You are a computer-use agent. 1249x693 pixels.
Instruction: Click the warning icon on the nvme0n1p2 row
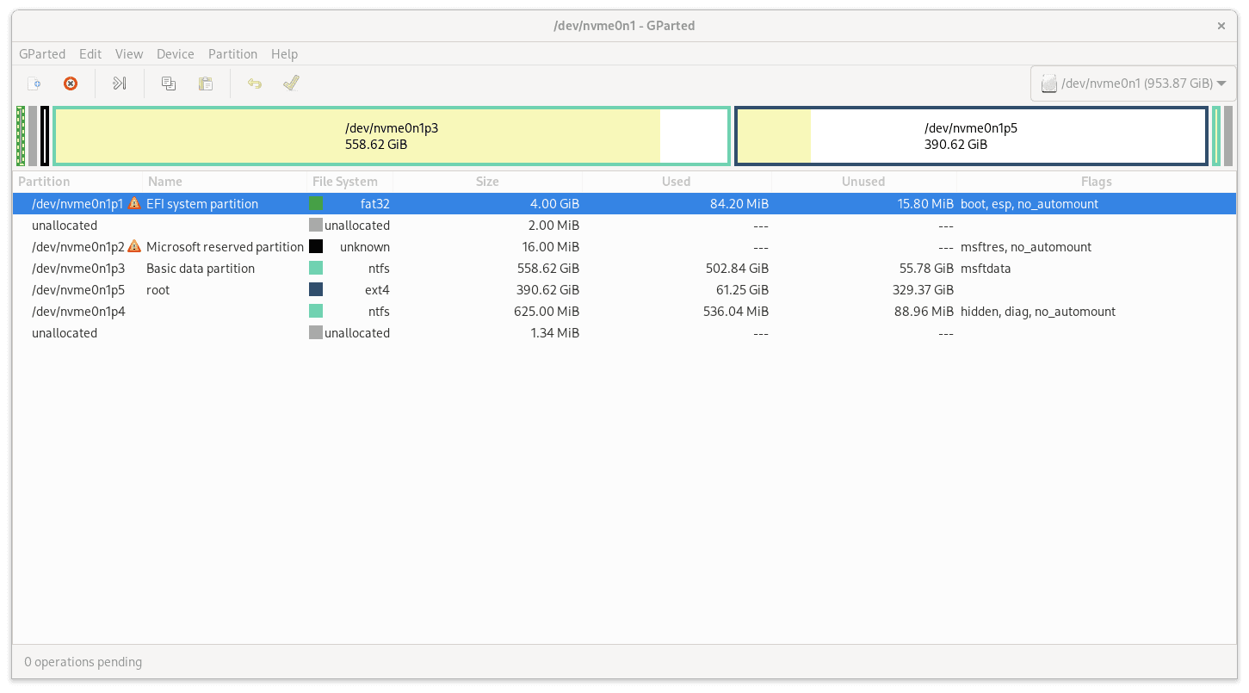[x=135, y=245]
